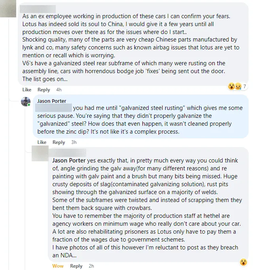Reply to the last comment about subframes
The width and height of the screenshot is (253, 270).
[76, 266]
